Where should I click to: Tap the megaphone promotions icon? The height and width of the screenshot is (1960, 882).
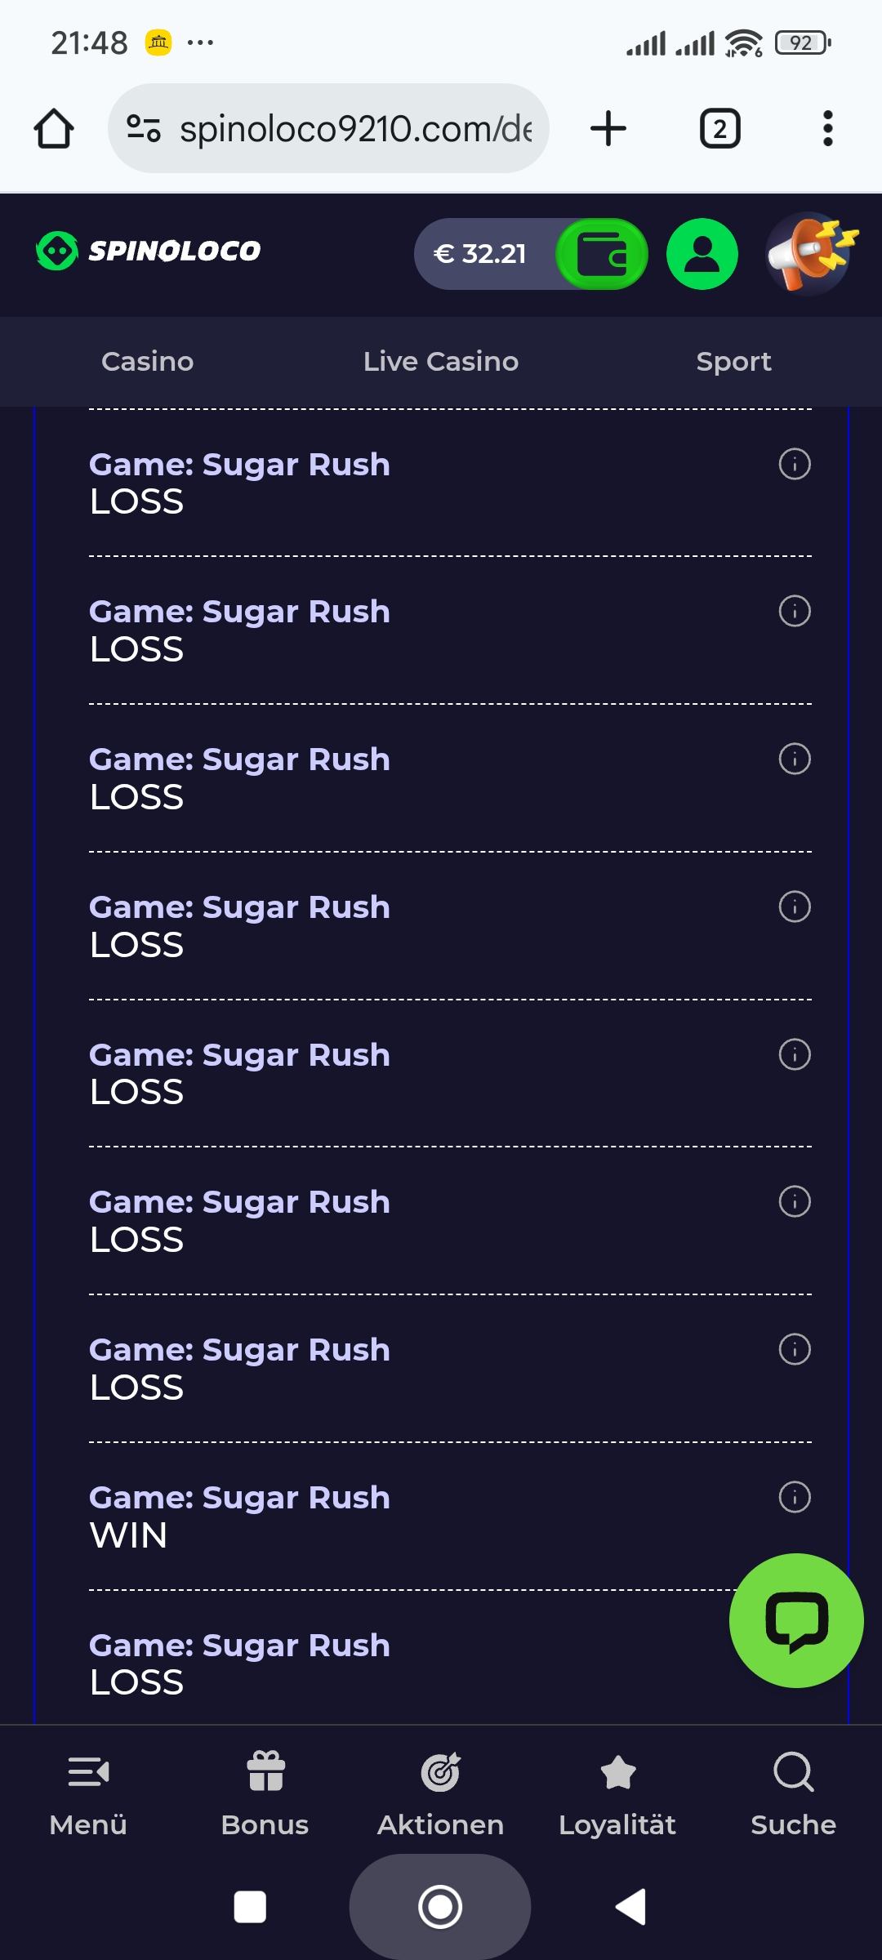coord(810,254)
